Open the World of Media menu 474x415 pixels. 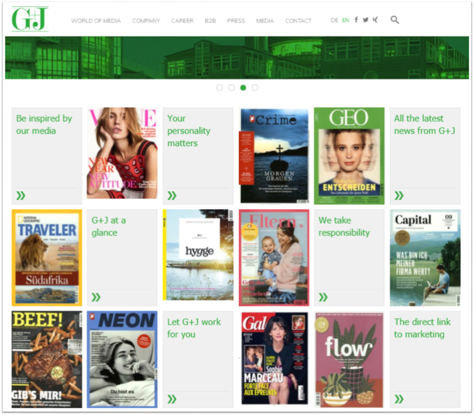[96, 21]
